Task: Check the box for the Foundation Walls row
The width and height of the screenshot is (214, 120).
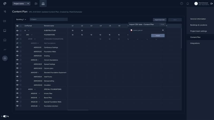Action: coord(21,52)
